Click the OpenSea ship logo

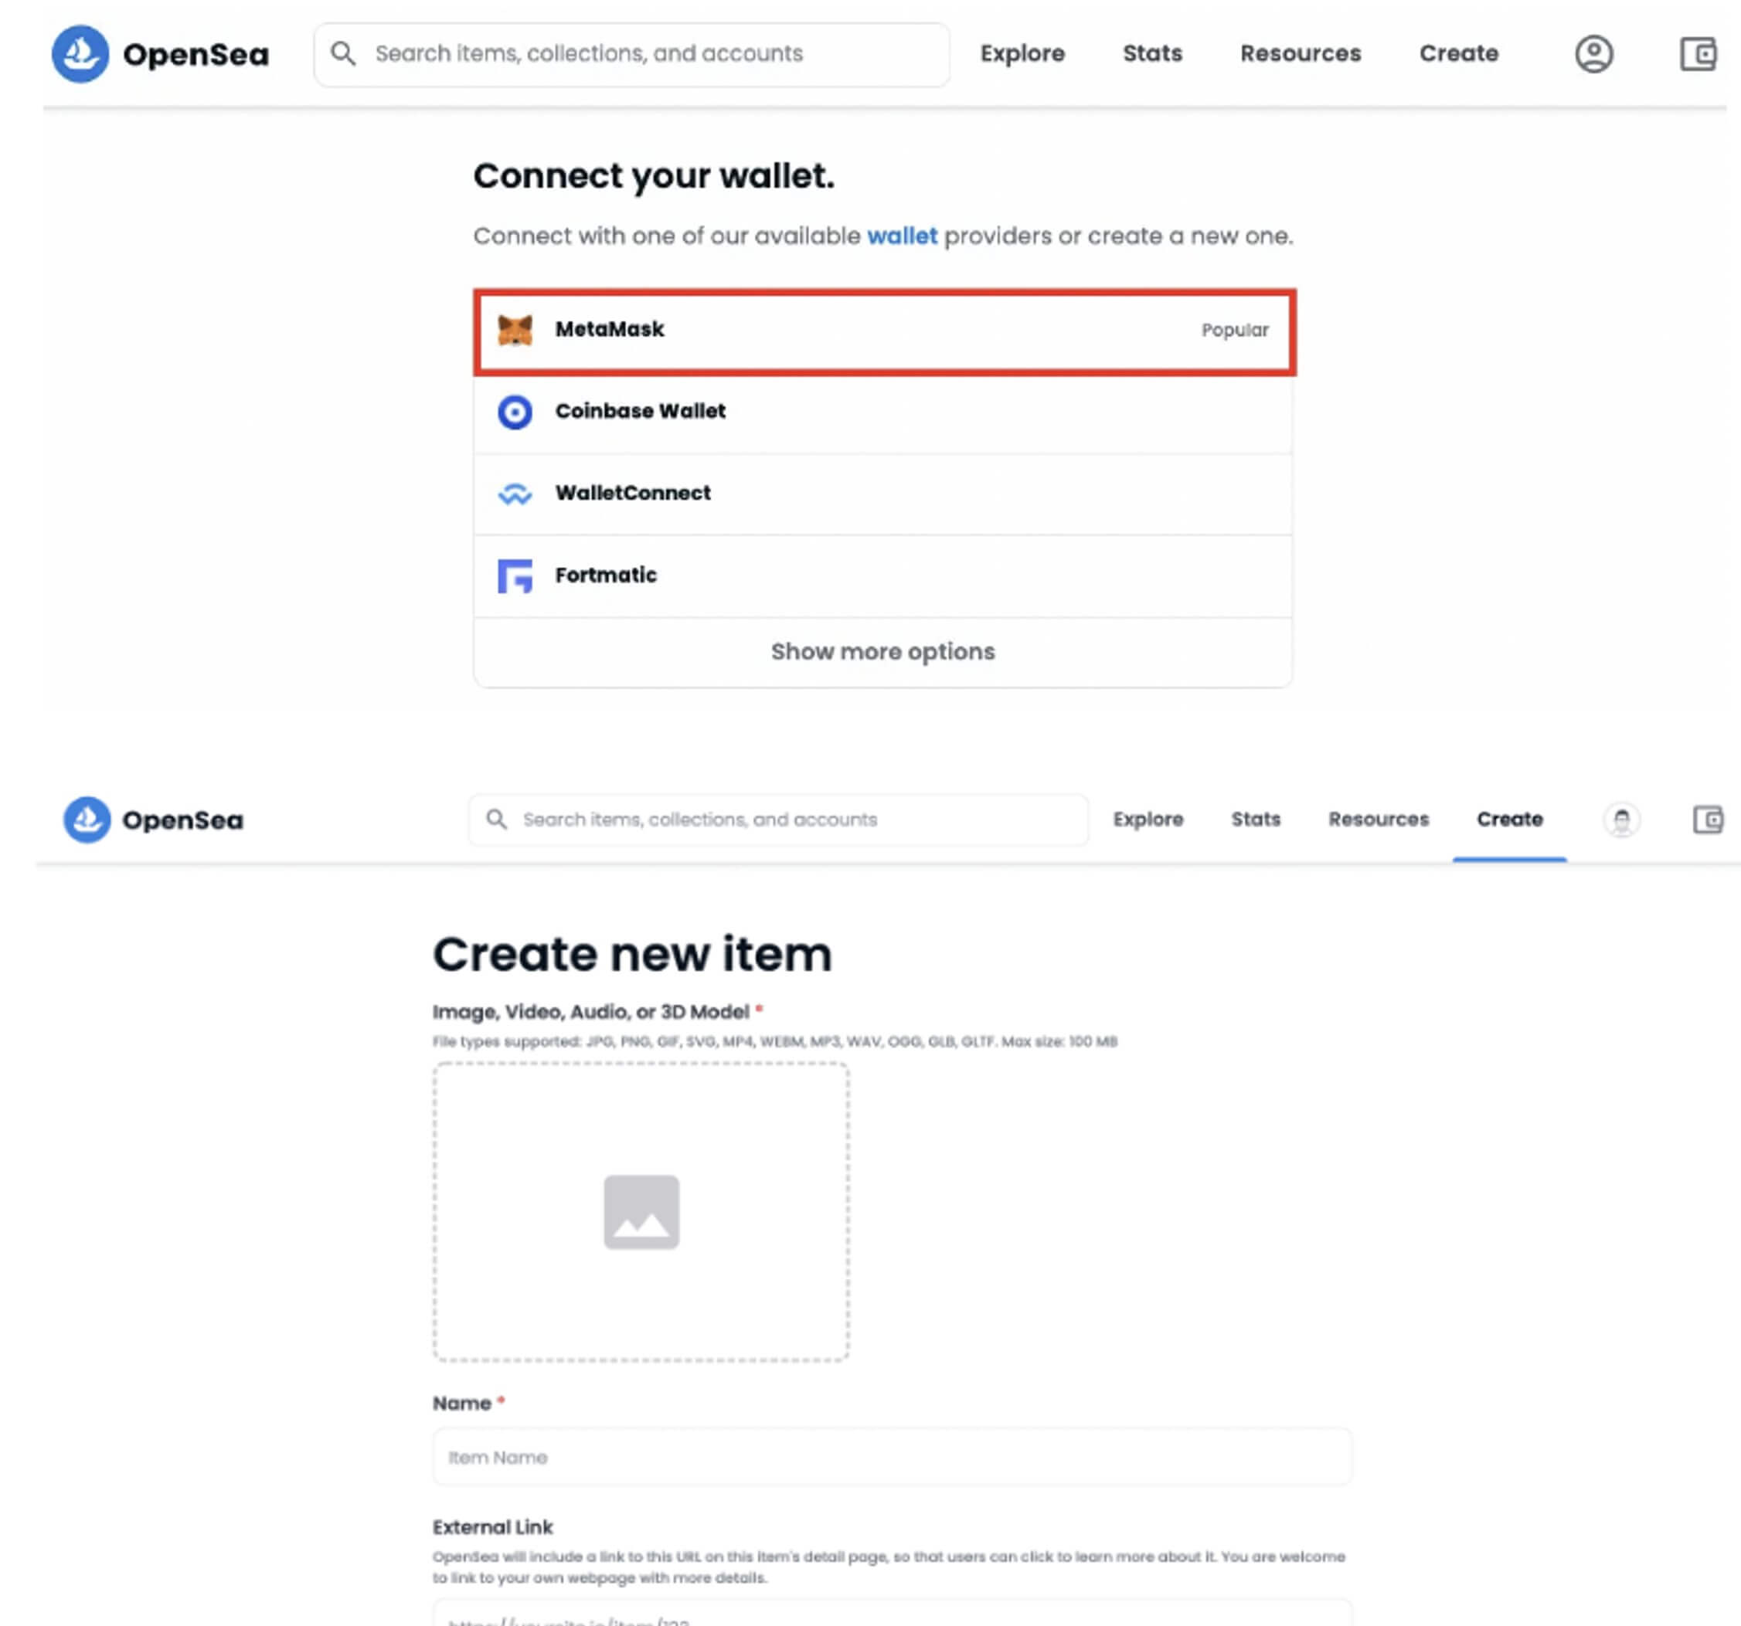coord(81,54)
